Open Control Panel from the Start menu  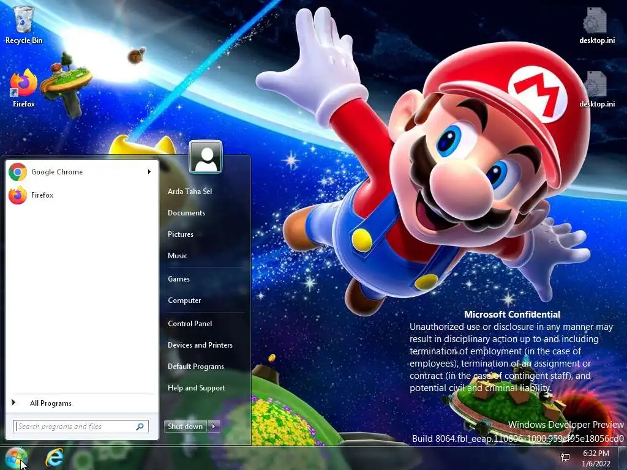(190, 324)
